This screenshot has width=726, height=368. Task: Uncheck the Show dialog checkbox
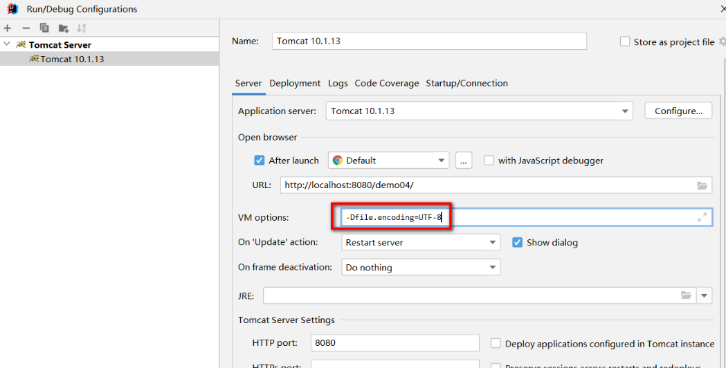pyautogui.click(x=518, y=243)
